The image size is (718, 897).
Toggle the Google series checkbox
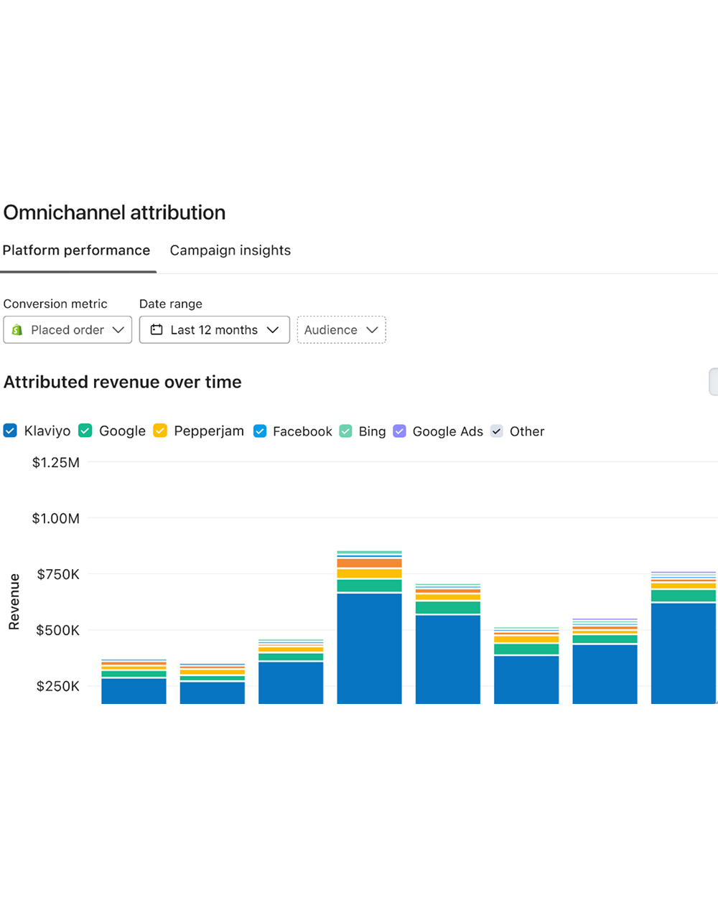(x=85, y=431)
